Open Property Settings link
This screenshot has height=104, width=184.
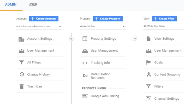[x=103, y=39]
